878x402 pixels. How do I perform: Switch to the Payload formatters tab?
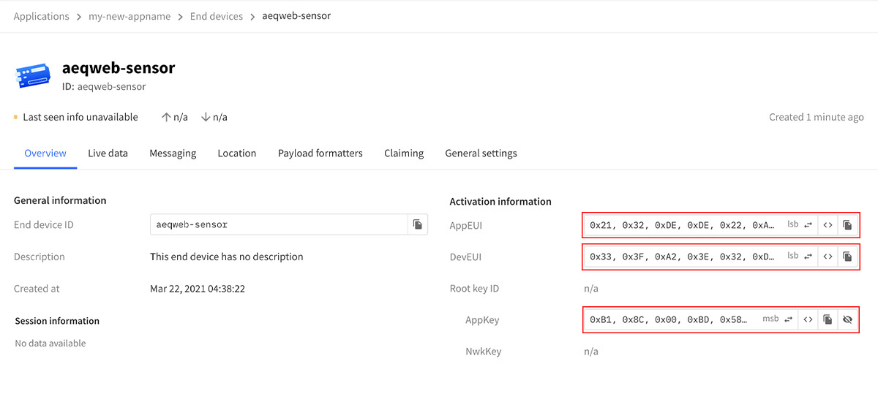pyautogui.click(x=320, y=153)
